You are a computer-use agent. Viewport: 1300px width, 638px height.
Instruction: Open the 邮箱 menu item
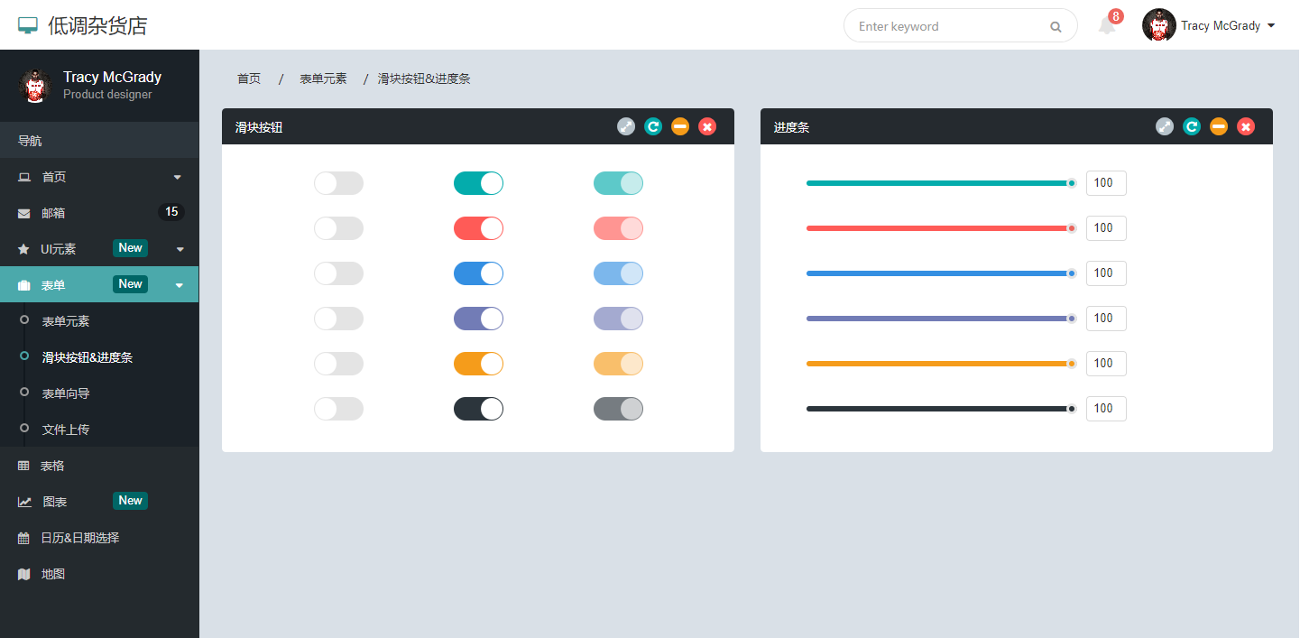[99, 212]
